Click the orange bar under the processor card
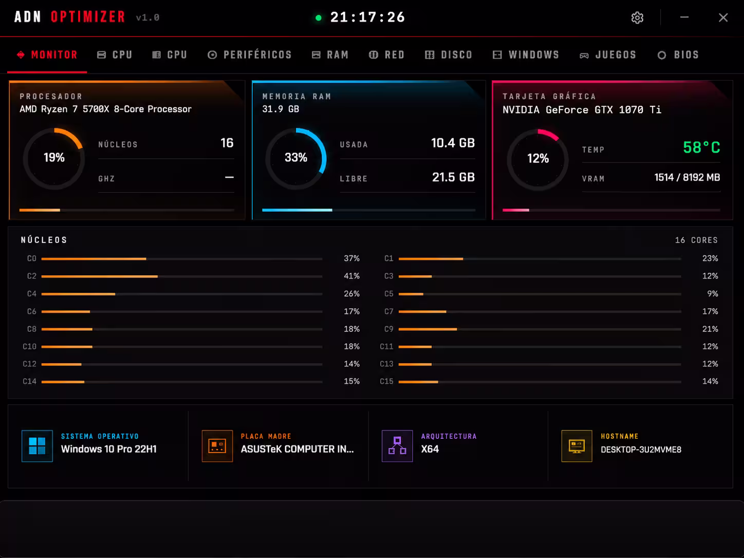The width and height of the screenshot is (744, 558). pos(127,210)
